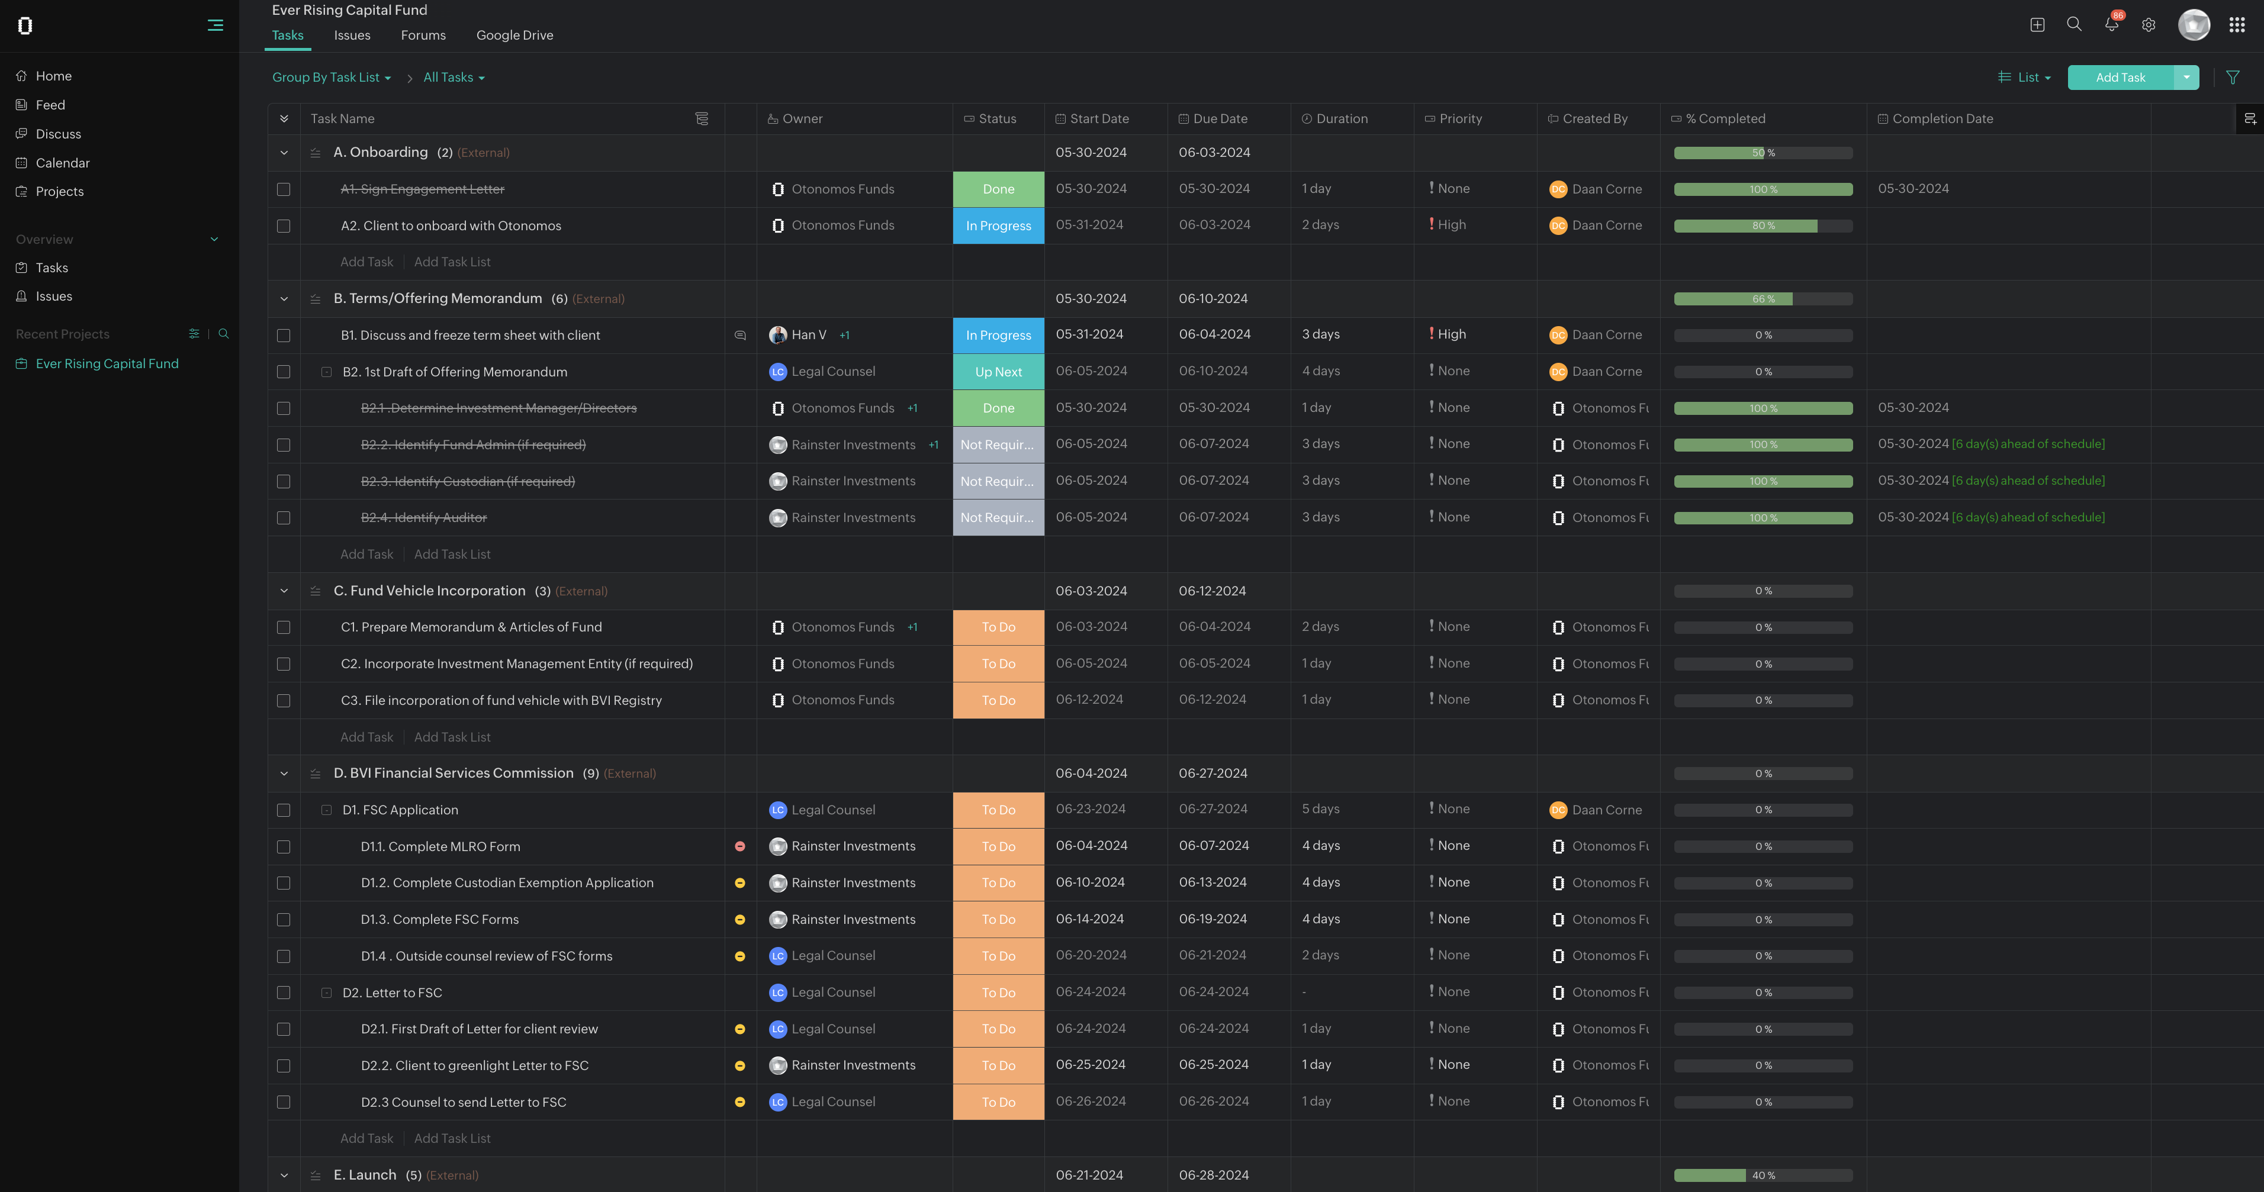Image resolution: width=2264 pixels, height=1192 pixels.
Task: Open notifications via the bell icon
Action: pyautogui.click(x=2111, y=25)
